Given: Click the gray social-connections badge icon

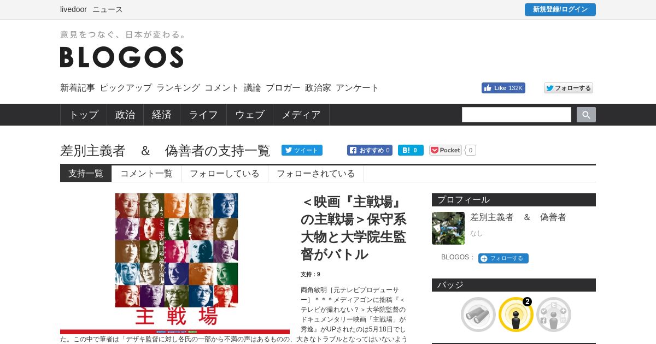Looking at the screenshot, I should (x=554, y=315).
